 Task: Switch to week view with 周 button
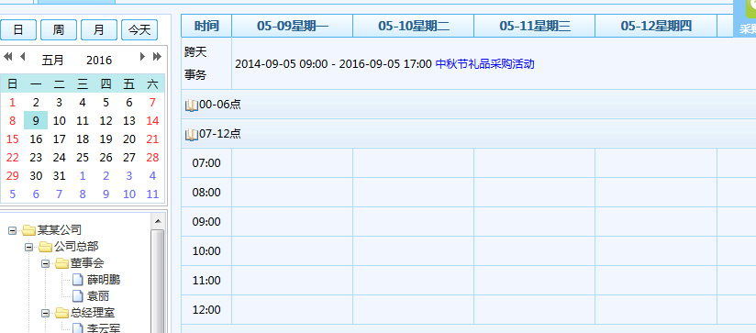(59, 30)
